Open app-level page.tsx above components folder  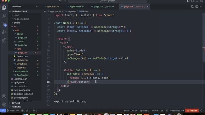(21, 68)
